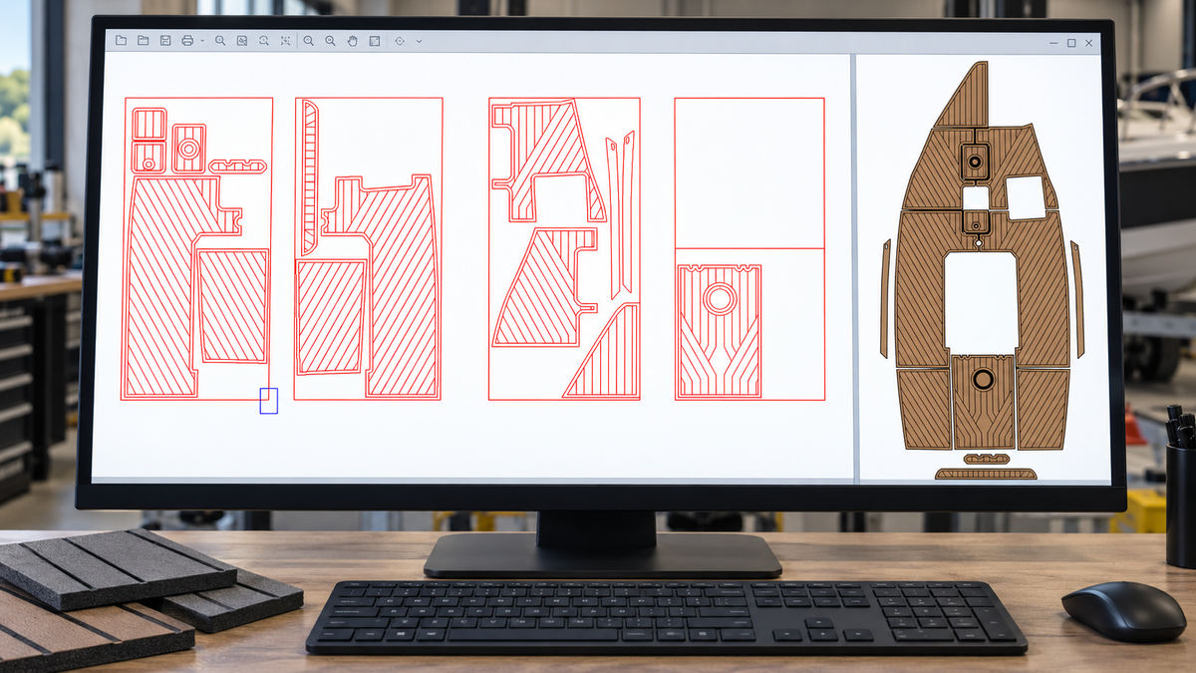
Task: Minimize the application window
Action: tap(1053, 43)
